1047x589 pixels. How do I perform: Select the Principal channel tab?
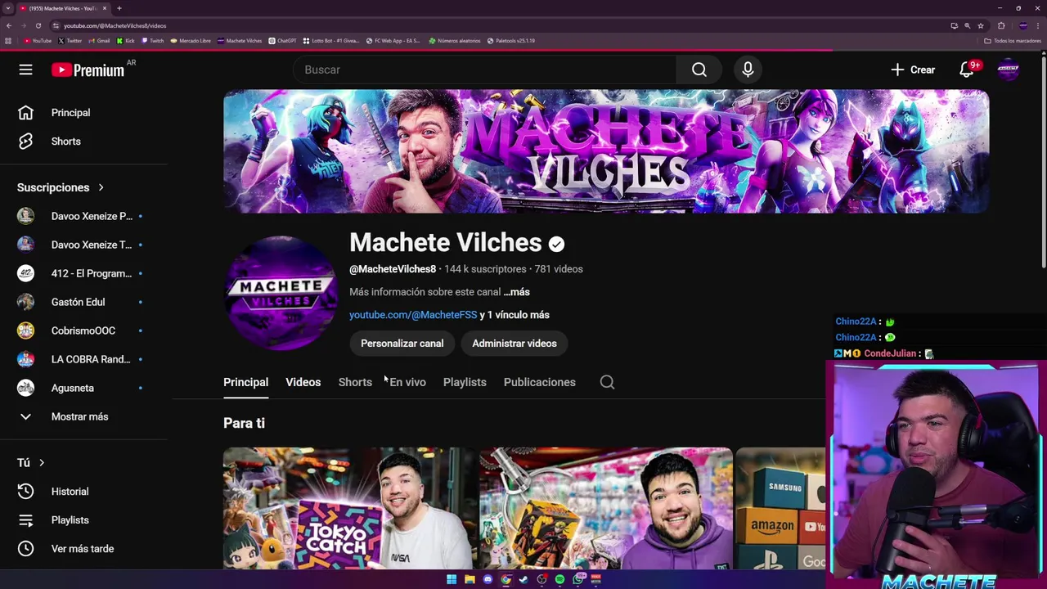coord(245,382)
